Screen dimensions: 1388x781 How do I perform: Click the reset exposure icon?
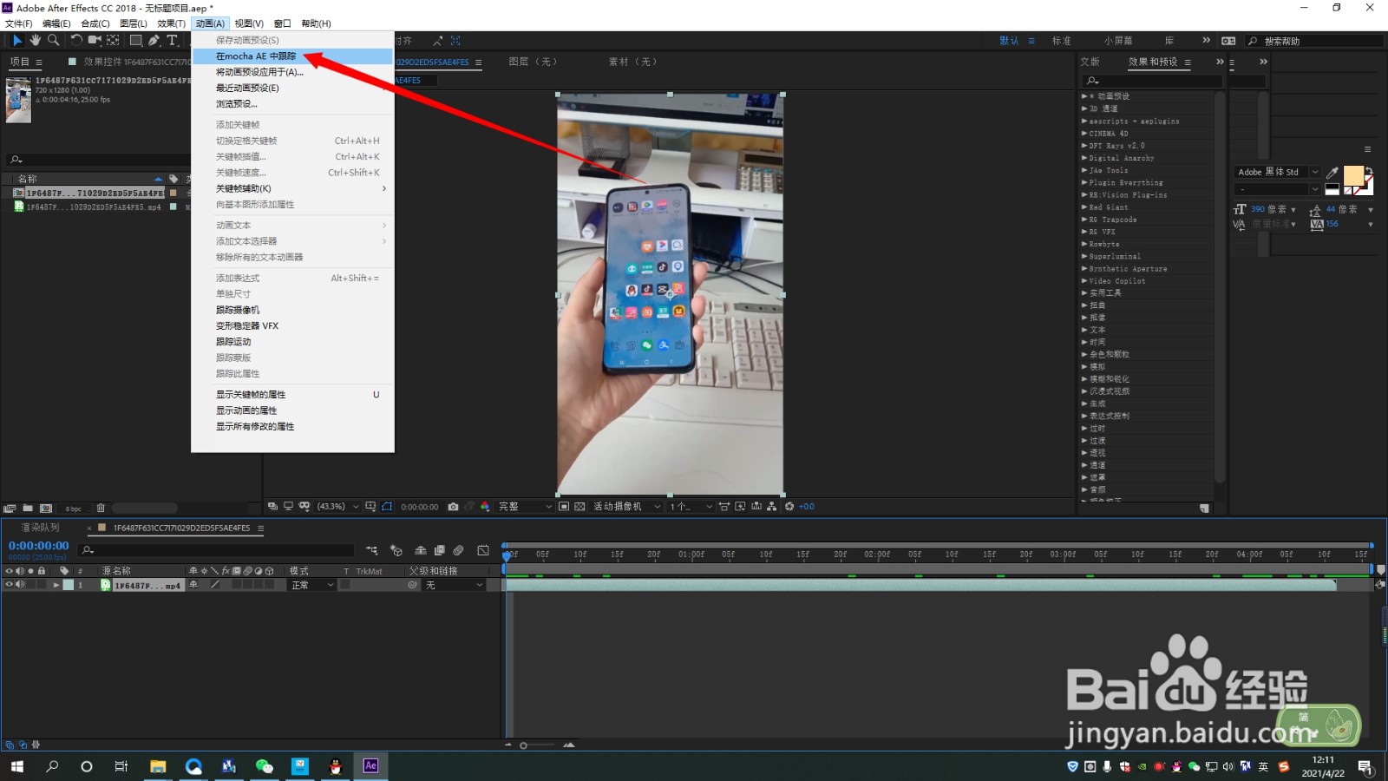[789, 507]
